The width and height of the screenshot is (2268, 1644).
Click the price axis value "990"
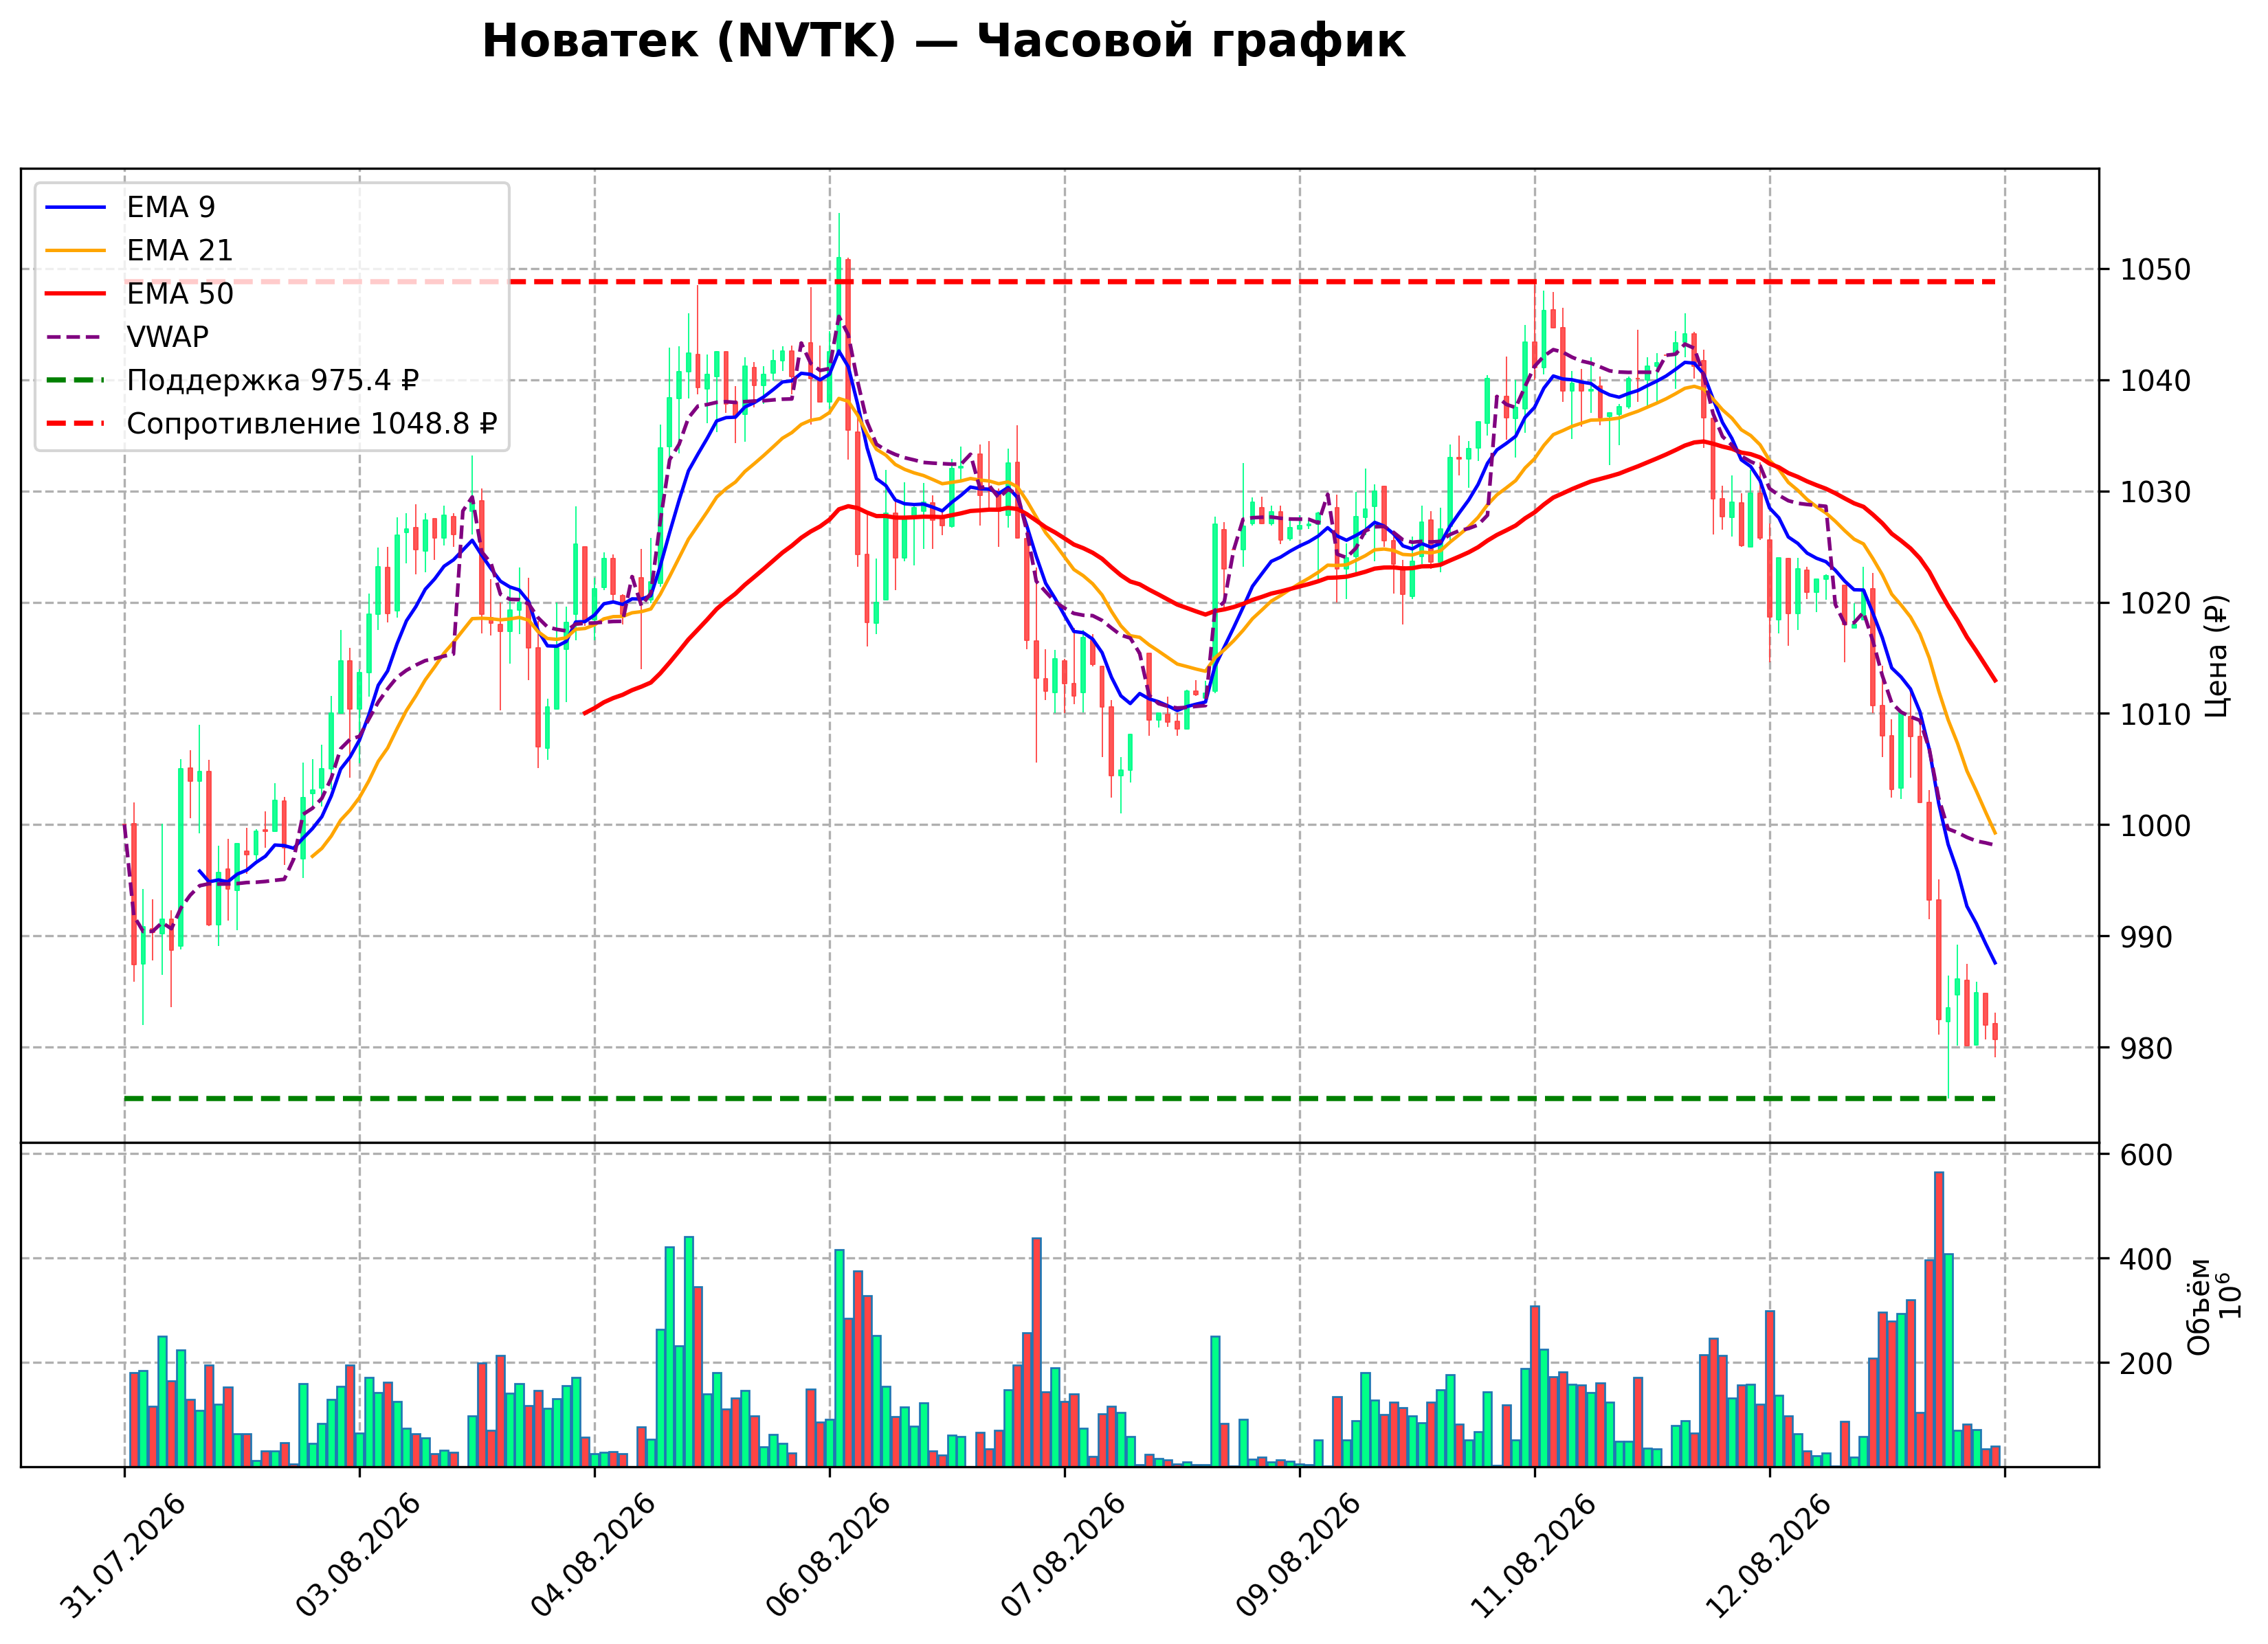tap(2145, 938)
